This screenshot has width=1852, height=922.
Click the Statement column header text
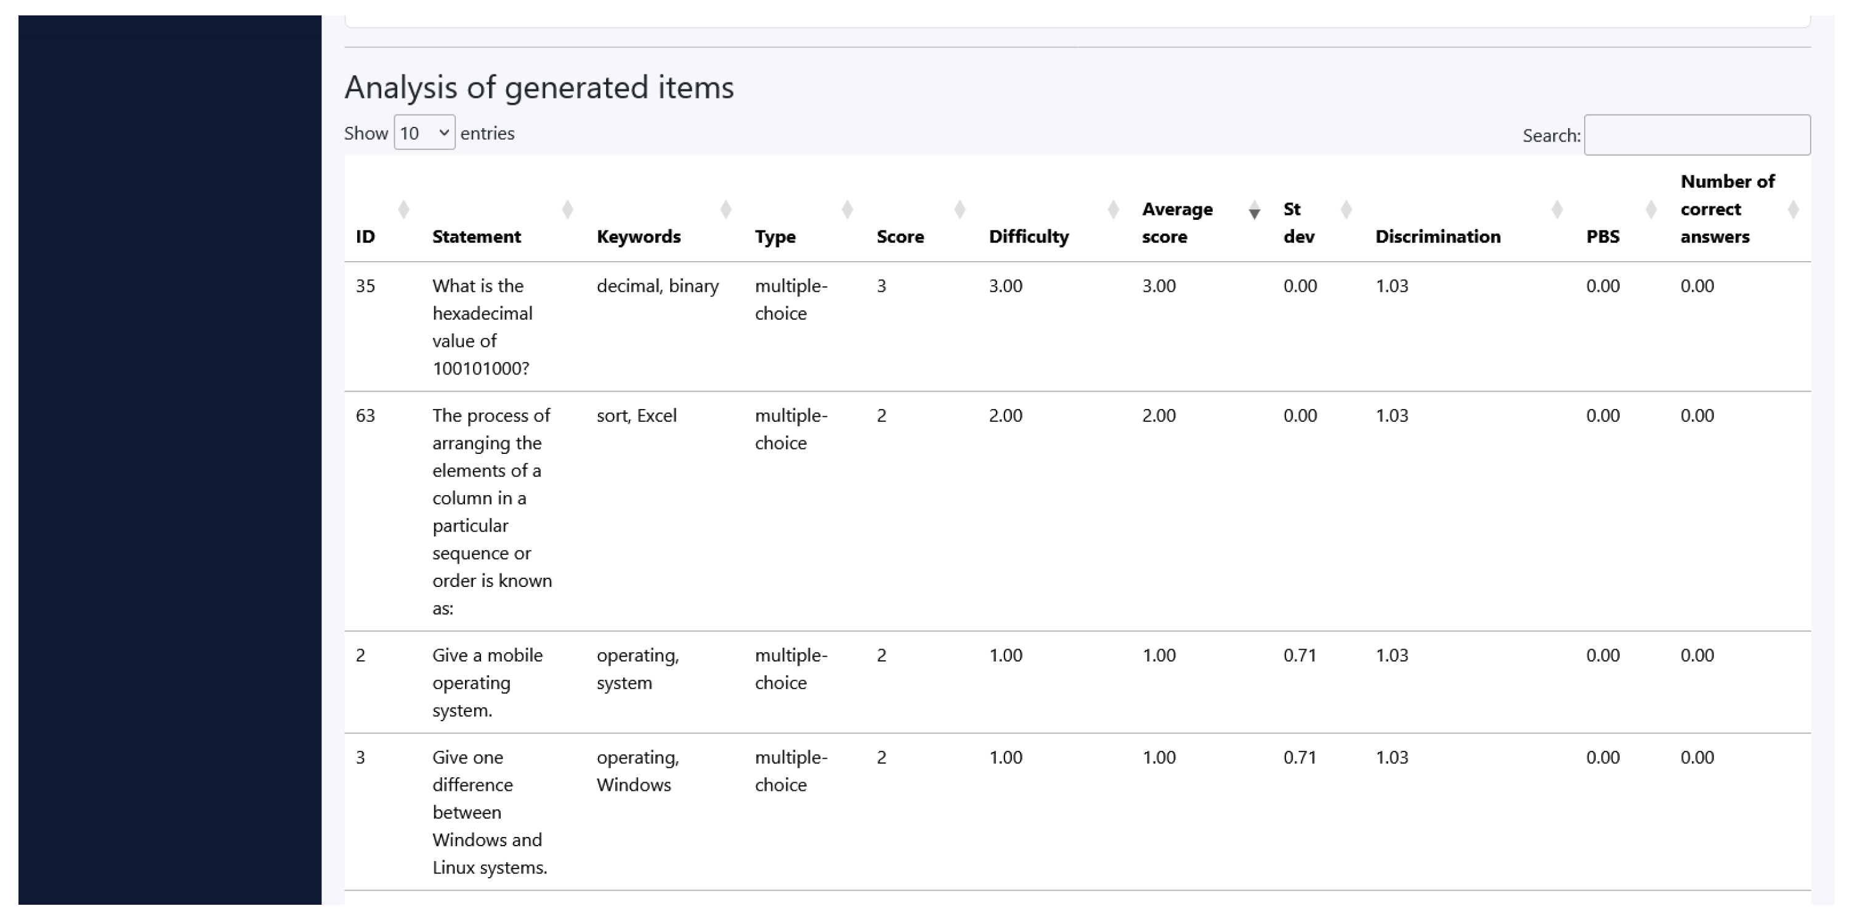476,237
